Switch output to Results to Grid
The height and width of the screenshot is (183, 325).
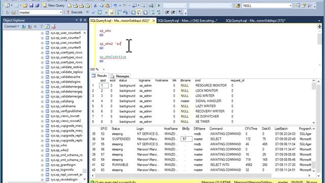139,12
